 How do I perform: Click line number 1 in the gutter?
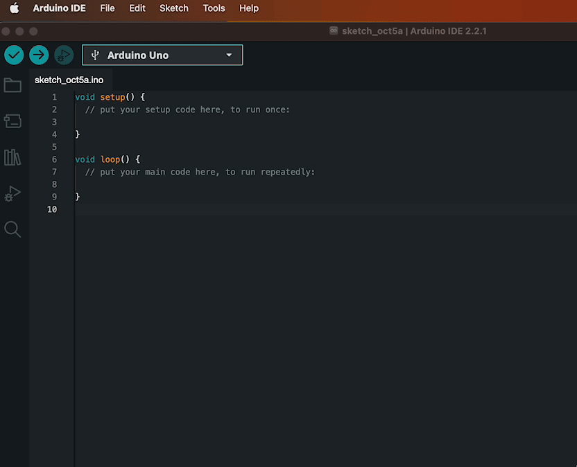(55, 97)
